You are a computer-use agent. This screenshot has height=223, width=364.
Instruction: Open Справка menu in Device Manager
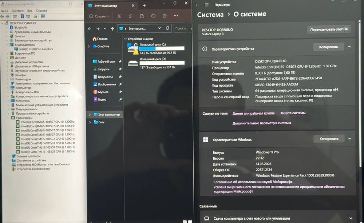pyautogui.click(x=41, y=11)
